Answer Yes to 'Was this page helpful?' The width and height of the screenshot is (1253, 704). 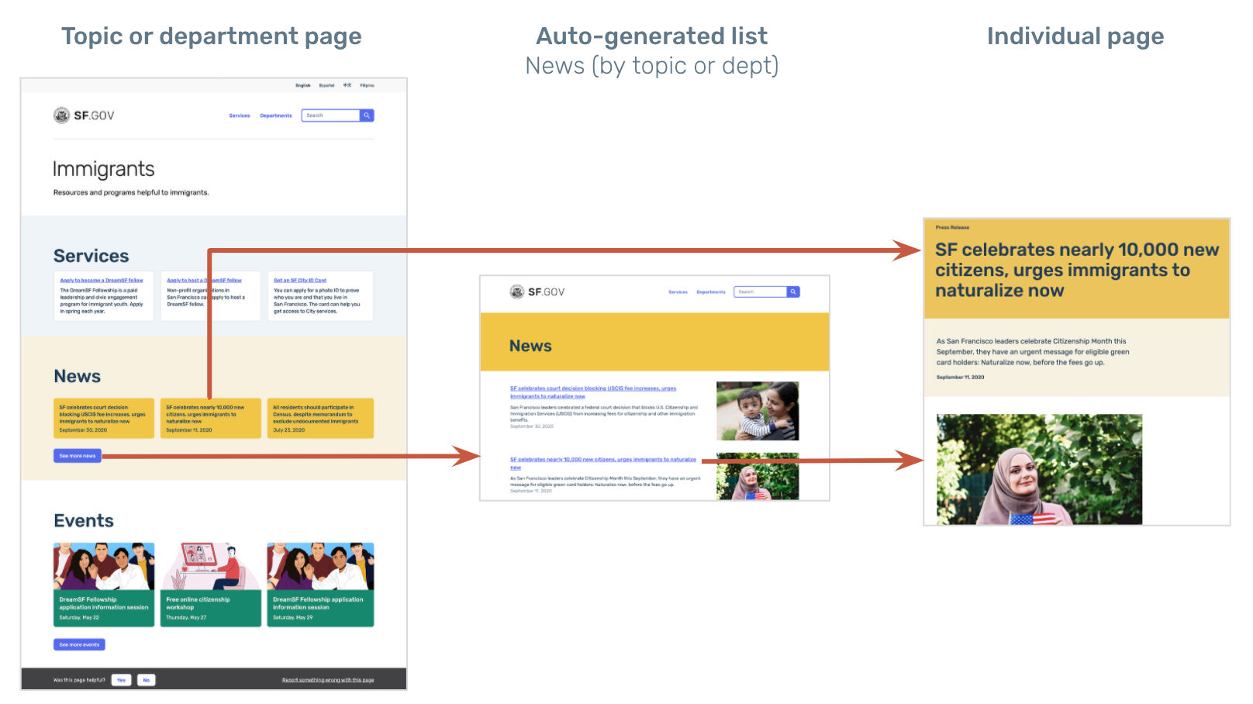point(121,680)
